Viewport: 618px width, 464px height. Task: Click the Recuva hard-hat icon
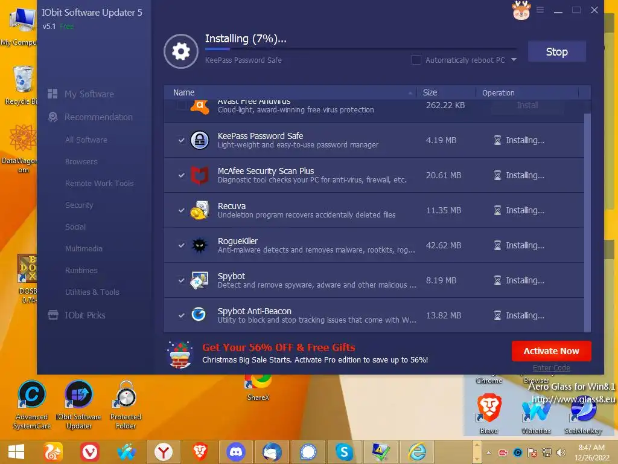pyautogui.click(x=199, y=210)
